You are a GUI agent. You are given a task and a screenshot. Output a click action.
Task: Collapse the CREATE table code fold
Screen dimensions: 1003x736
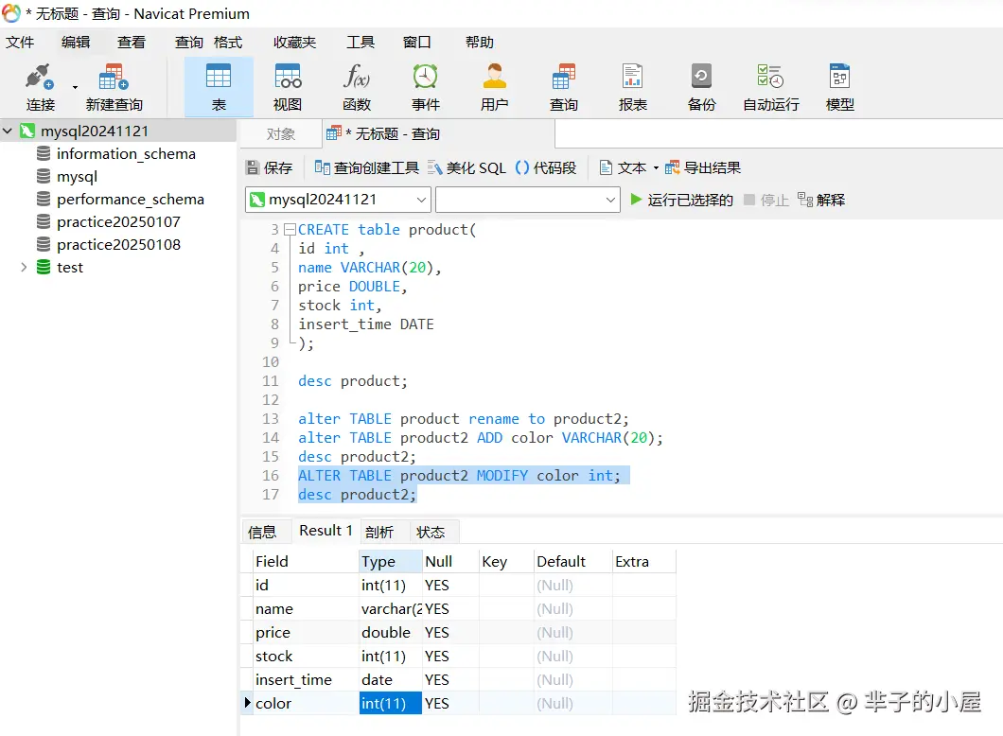[x=290, y=229]
